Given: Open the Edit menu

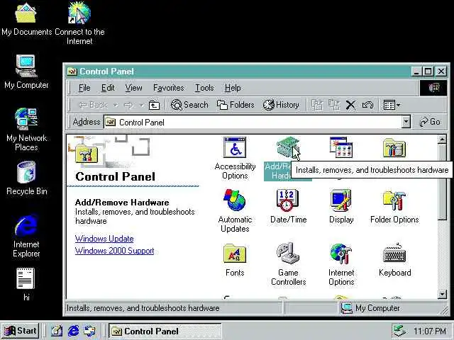Looking at the screenshot, I should click(108, 88).
